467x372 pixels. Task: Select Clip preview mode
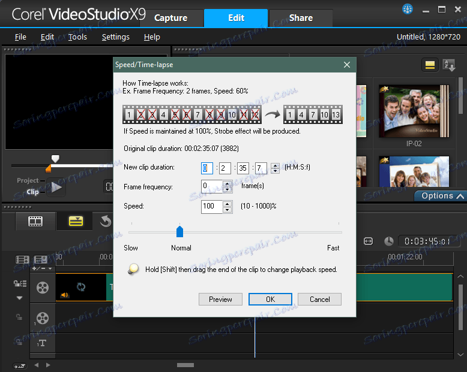pyautogui.click(x=32, y=192)
